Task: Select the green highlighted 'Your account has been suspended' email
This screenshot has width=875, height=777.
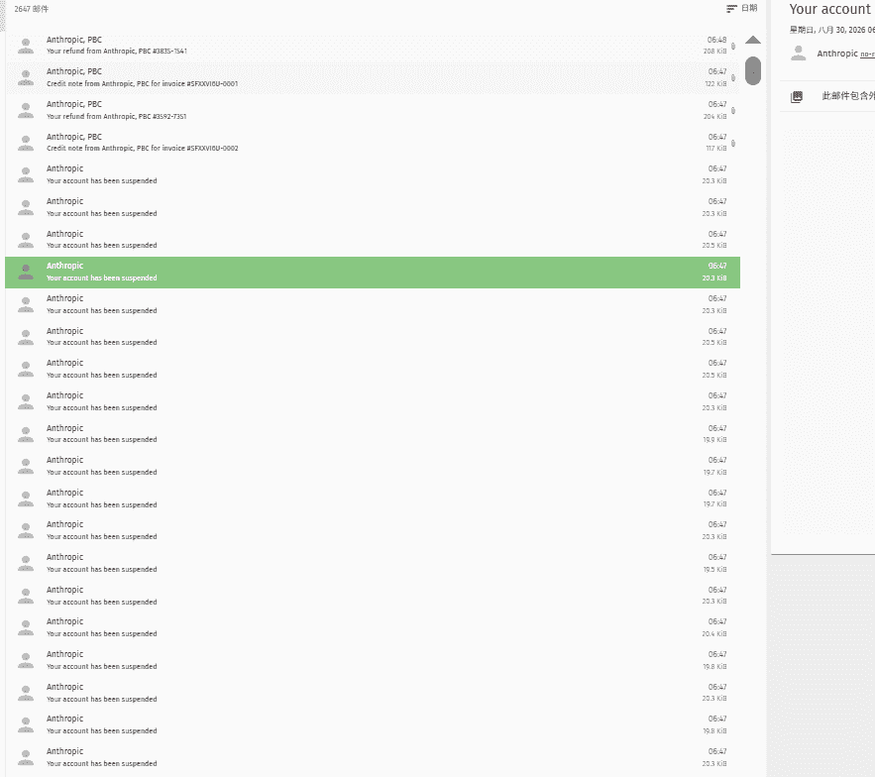Action: pos(373,273)
